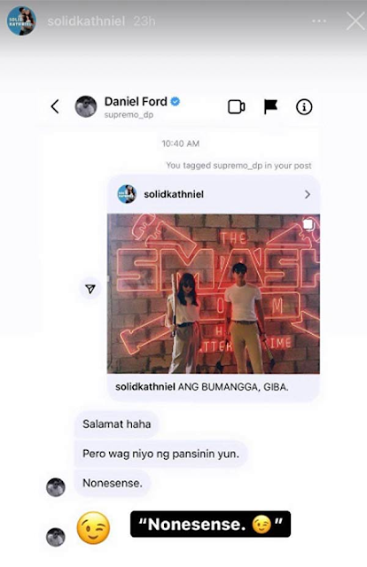Select the 'Nonesense.' chat message bubble

coord(113,483)
